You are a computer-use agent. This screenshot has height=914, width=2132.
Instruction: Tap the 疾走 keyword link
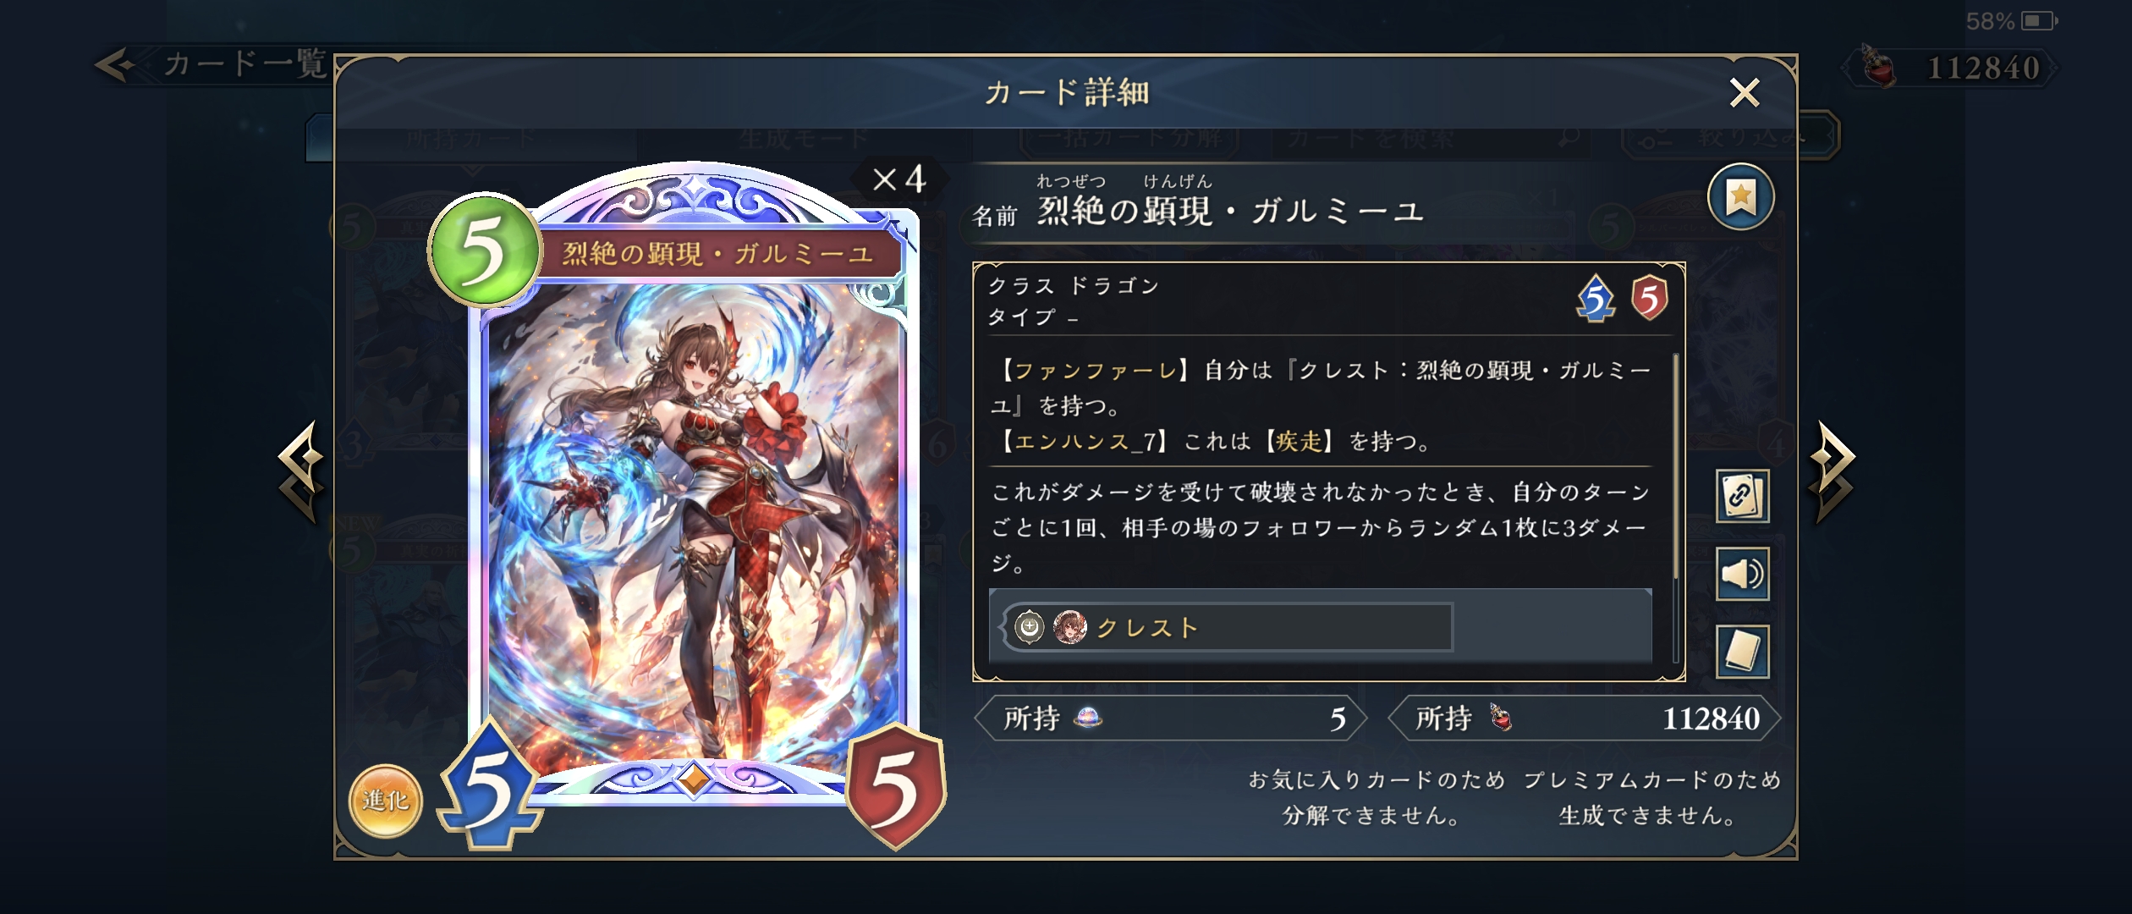coord(1299,441)
